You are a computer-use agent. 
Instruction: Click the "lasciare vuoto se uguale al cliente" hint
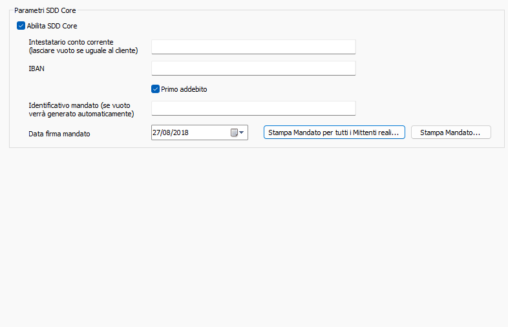[83, 50]
